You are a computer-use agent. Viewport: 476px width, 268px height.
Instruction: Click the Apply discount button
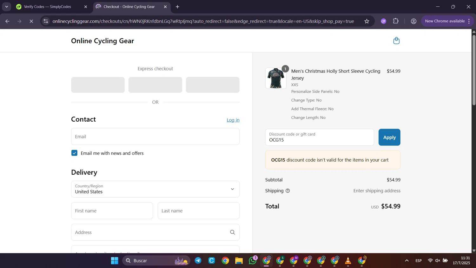click(389, 137)
